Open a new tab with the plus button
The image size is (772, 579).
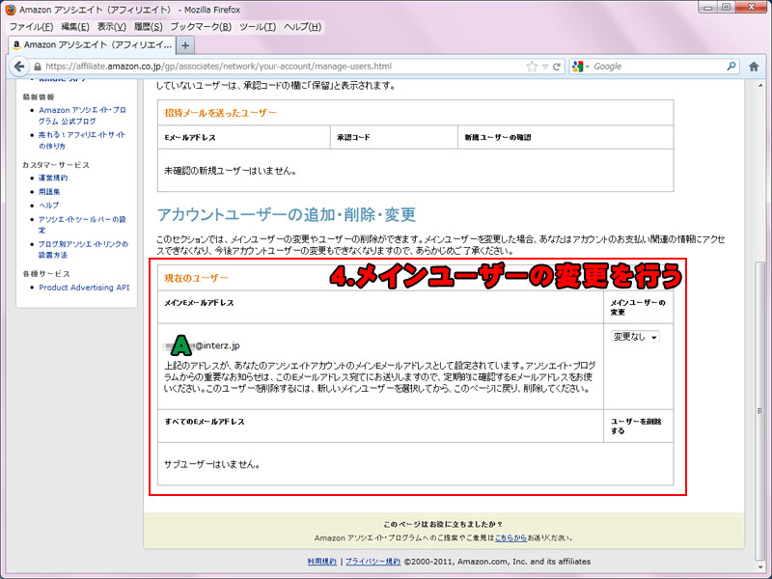click(185, 45)
